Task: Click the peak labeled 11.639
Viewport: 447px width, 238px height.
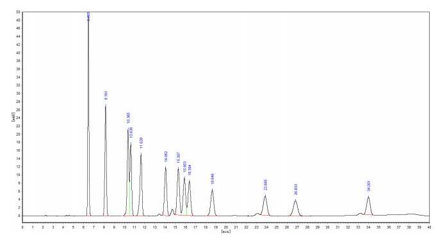Action: [x=142, y=143]
